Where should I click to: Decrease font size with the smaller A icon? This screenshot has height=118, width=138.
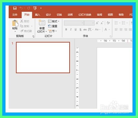102,23
